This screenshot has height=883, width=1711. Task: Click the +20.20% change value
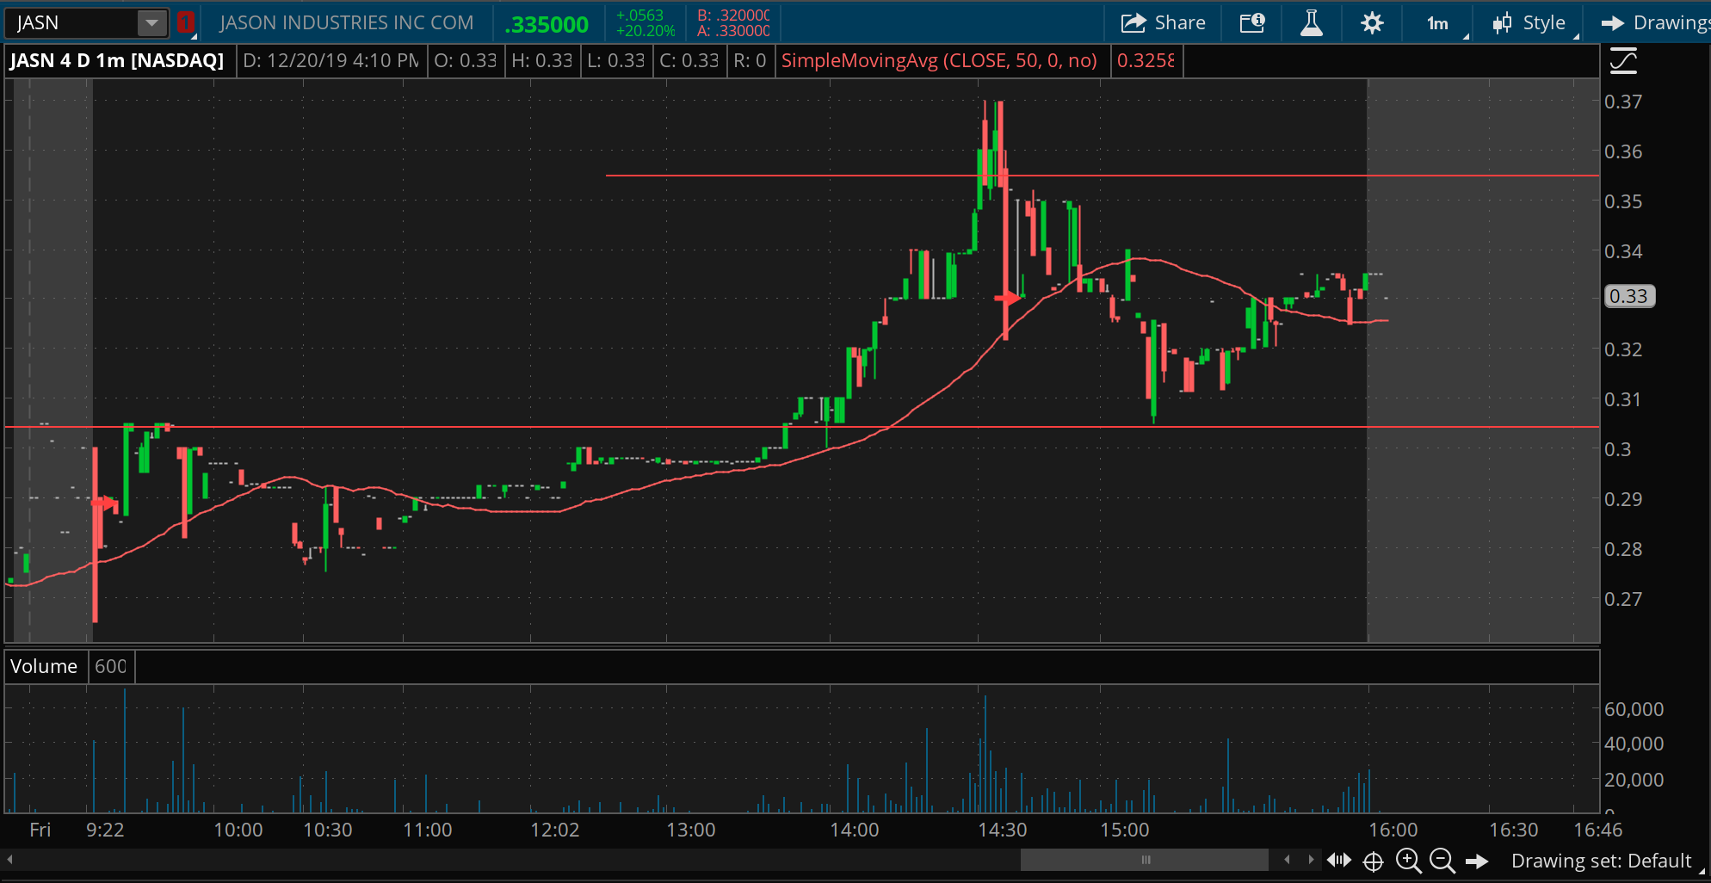click(645, 31)
